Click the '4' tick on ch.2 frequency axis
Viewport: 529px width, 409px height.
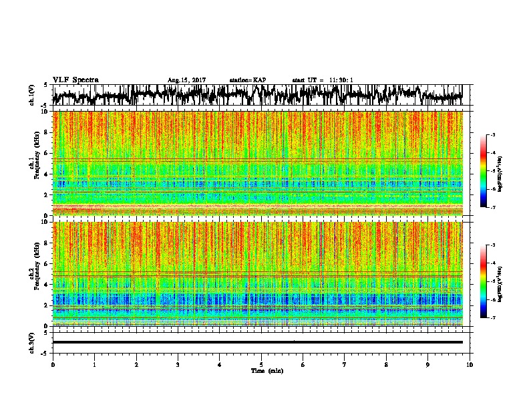pos(47,285)
